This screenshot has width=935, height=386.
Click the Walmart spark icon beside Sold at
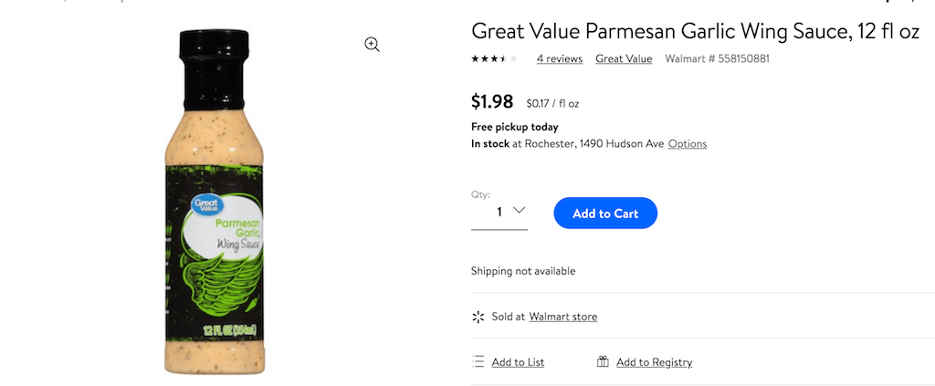pos(478,317)
